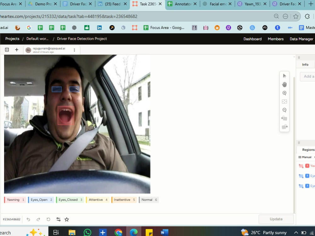Bookmark this page with the star icon

296,16
